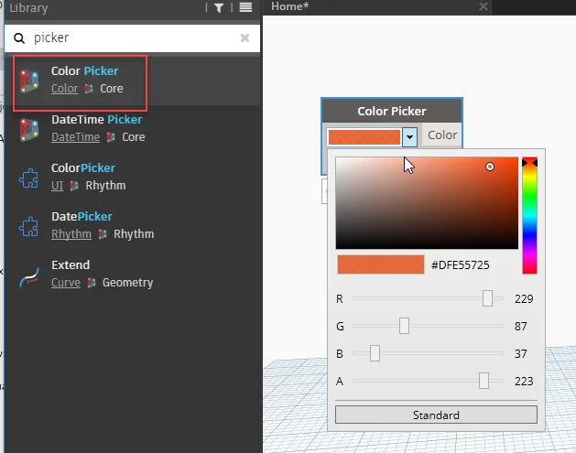Follow the DateTime category link
This screenshot has width=576, height=453.
point(75,137)
